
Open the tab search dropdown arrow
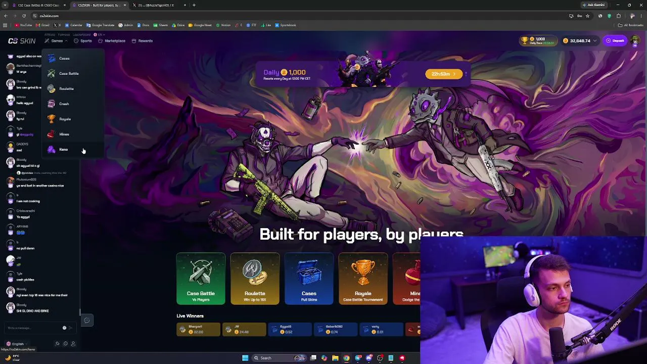[x=5, y=5]
